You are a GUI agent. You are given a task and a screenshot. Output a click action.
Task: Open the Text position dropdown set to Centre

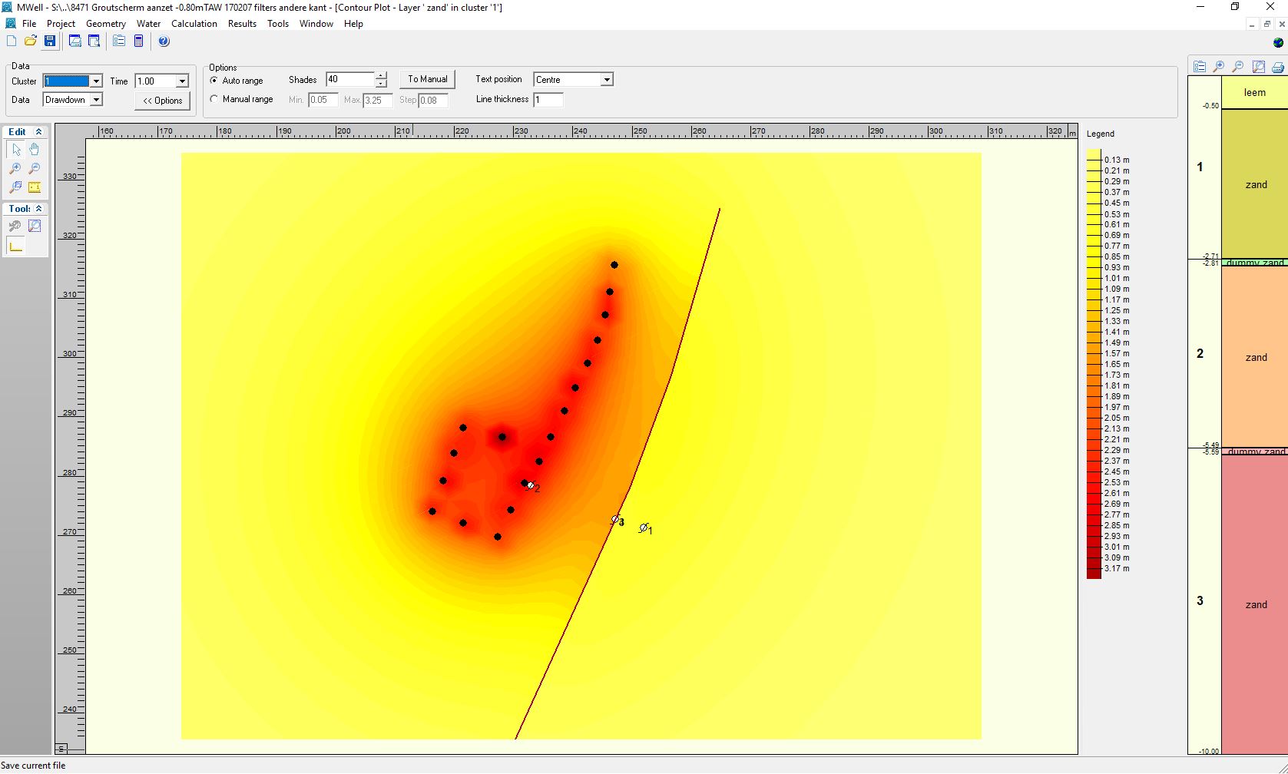point(606,80)
